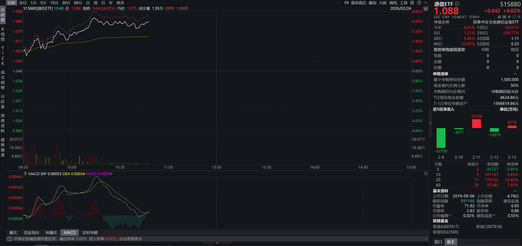Image resolution: width=522 pixels, height=246 pixels.
Task: Click the 23336 red net inflow bar
Action: [x=476, y=123]
